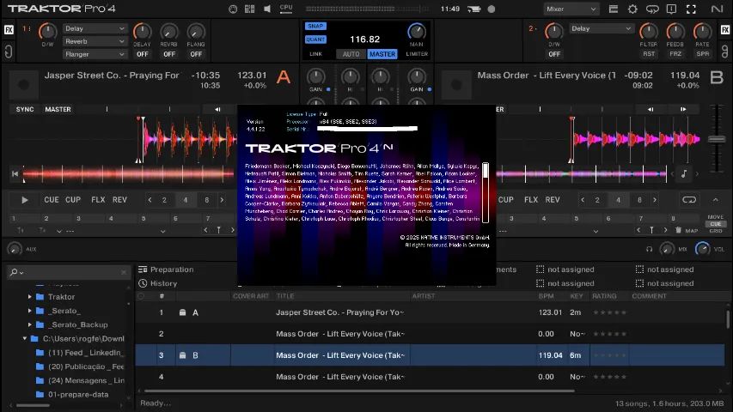Screen dimensions: 733x412
Task: Play Deck A
Action: pyautogui.click(x=25, y=200)
